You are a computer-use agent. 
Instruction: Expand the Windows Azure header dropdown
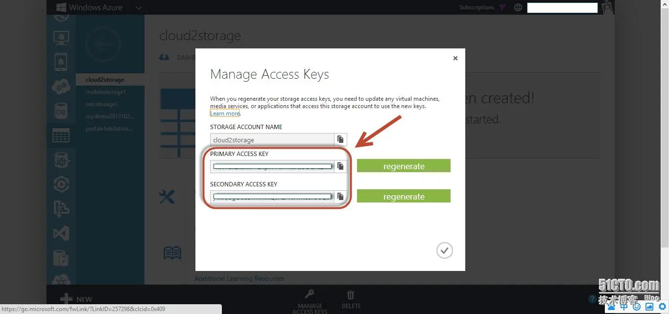pos(138,8)
